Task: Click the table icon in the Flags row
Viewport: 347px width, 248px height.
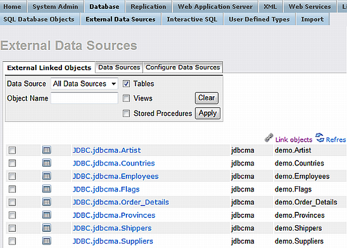Action: [x=47, y=189]
